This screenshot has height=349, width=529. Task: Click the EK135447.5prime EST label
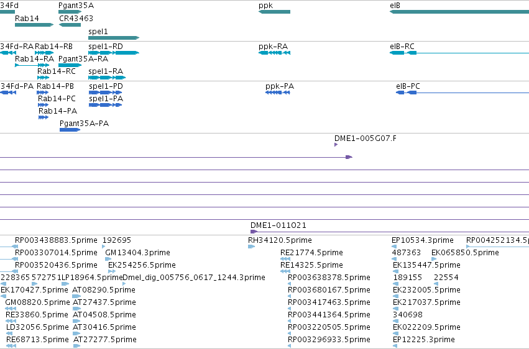point(426,265)
